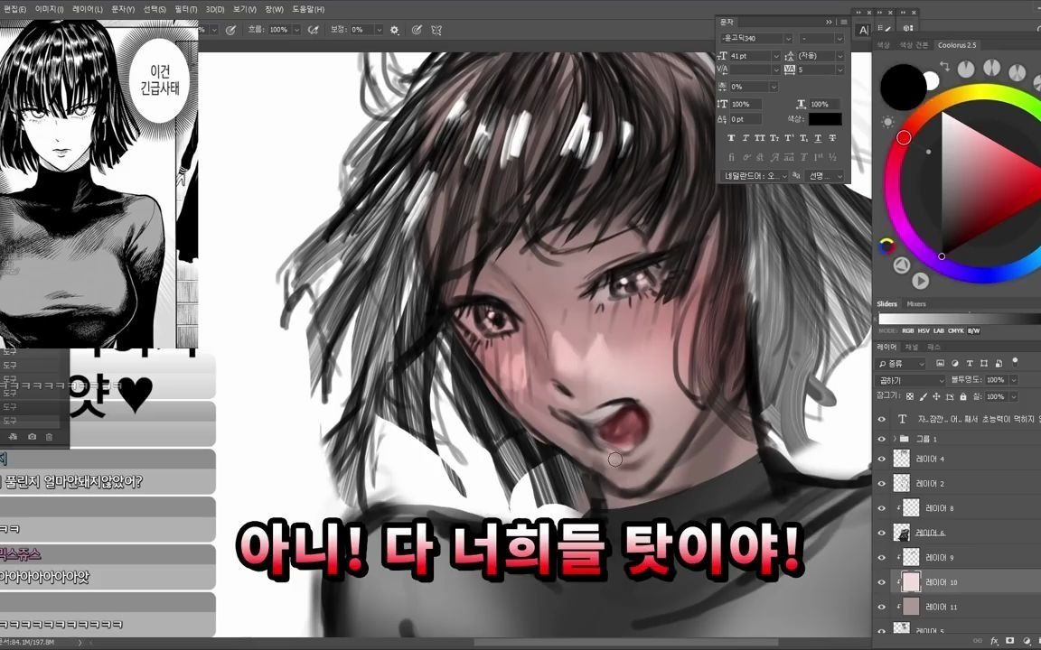This screenshot has width=1041, height=650.
Task: Swap foreground and background colors in Coolorus
Action: 944,66
